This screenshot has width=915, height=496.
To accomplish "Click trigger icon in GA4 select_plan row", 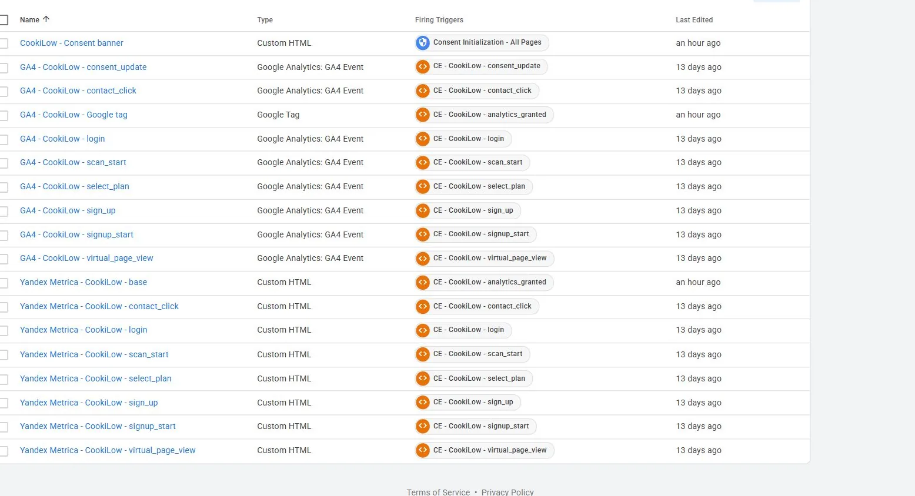I will coord(423,186).
